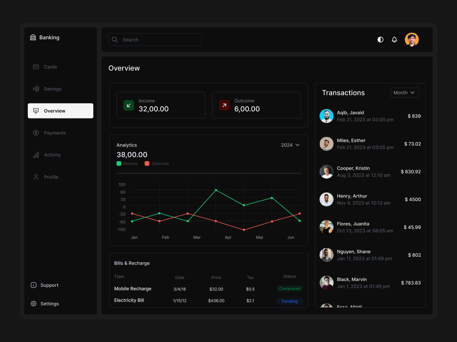Click the $ 839 transaction amount
Screen dimensions: 457x342
click(414, 116)
